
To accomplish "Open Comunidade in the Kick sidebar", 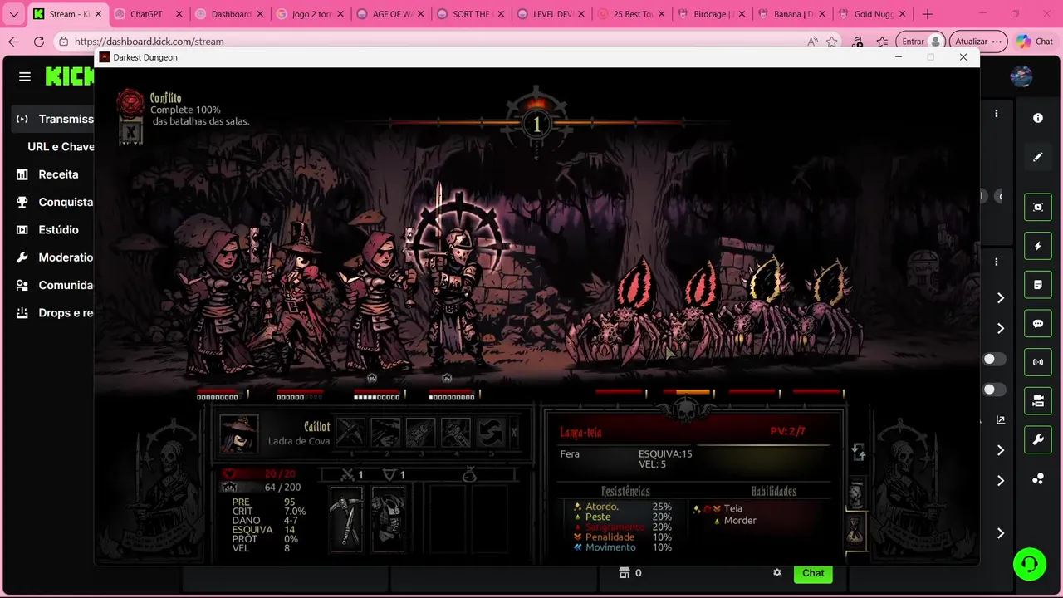I will 54,285.
